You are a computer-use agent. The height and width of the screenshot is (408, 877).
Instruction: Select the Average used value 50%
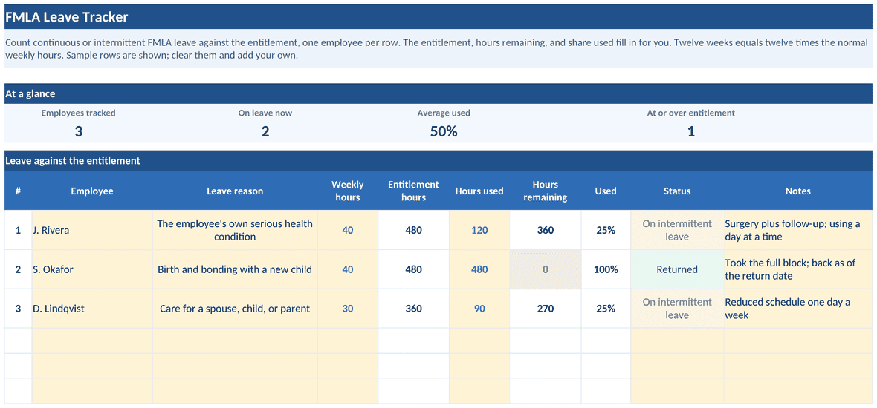click(444, 132)
